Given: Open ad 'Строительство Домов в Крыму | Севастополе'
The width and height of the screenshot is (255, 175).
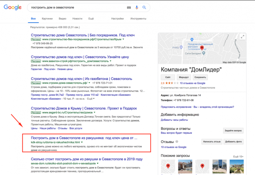Looking at the screenshot, I should [84, 108].
